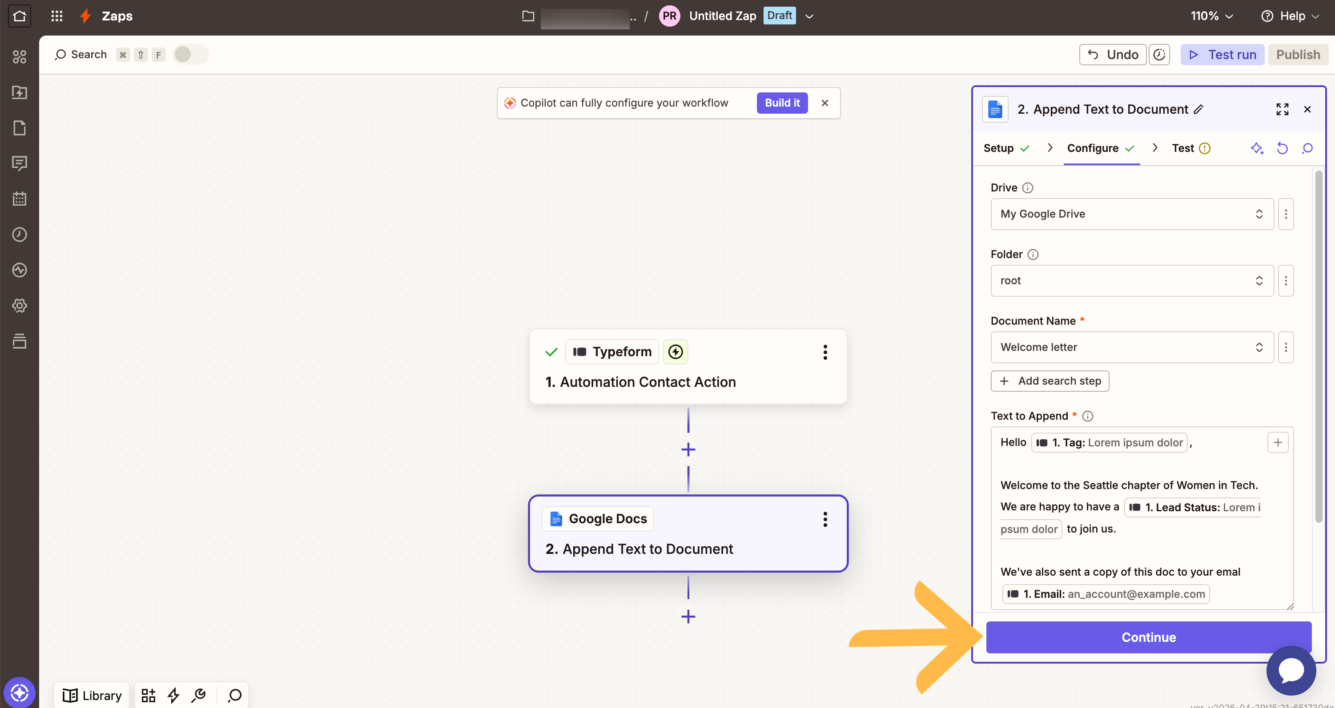Open the Document Name dropdown Welcome letter
The image size is (1335, 708).
(x=1132, y=347)
